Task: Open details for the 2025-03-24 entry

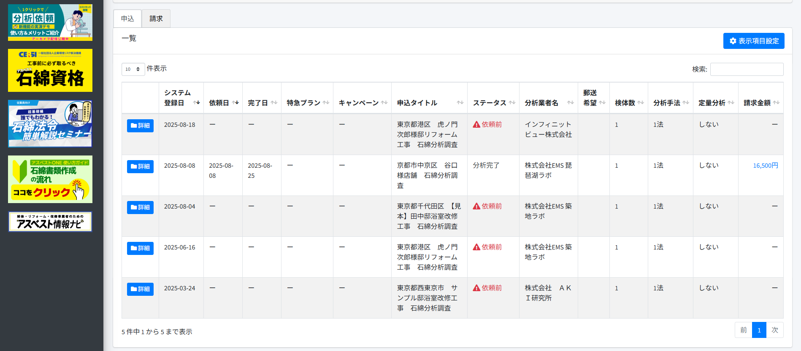Action: click(140, 289)
